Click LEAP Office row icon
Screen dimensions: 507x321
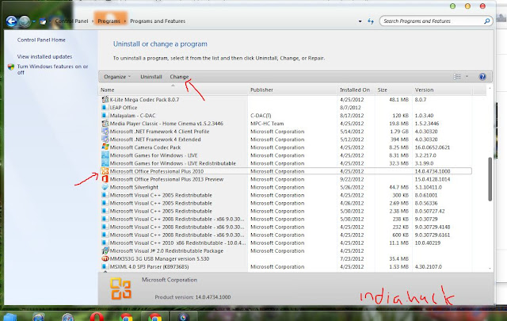[105, 108]
